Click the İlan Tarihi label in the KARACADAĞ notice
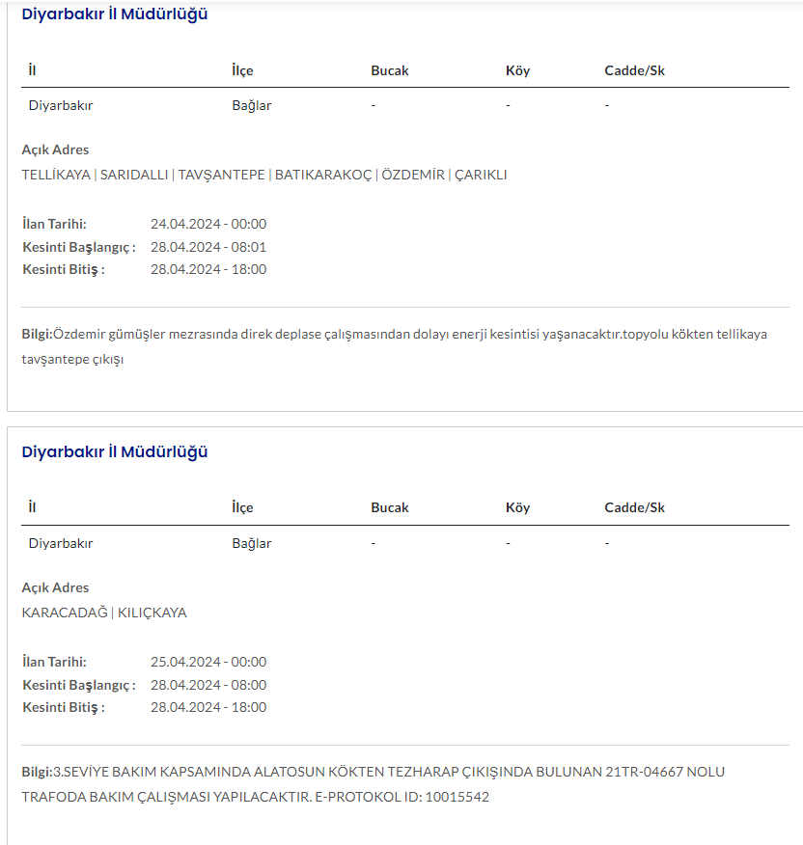 [55, 662]
